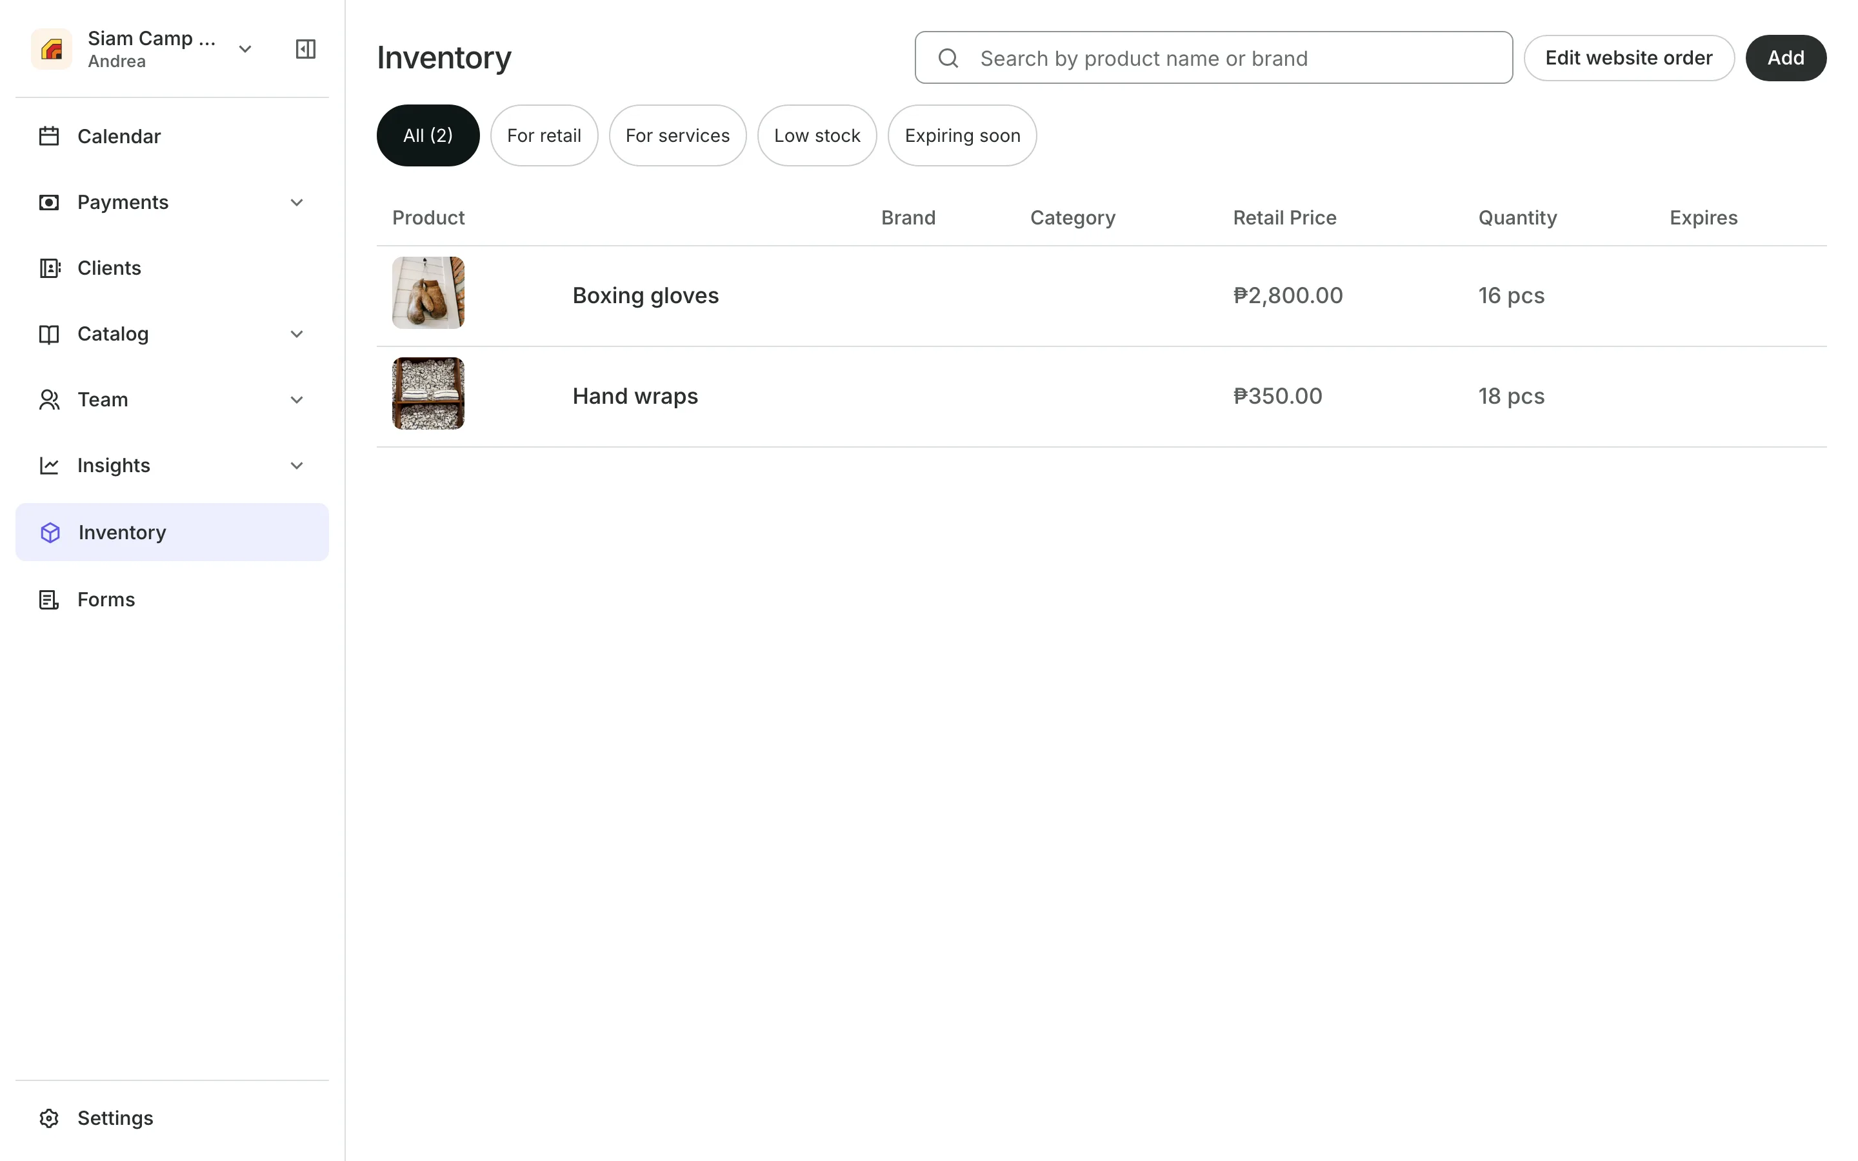This screenshot has height=1161, width=1858.
Task: Click the Insights chart icon
Action: [x=49, y=465]
